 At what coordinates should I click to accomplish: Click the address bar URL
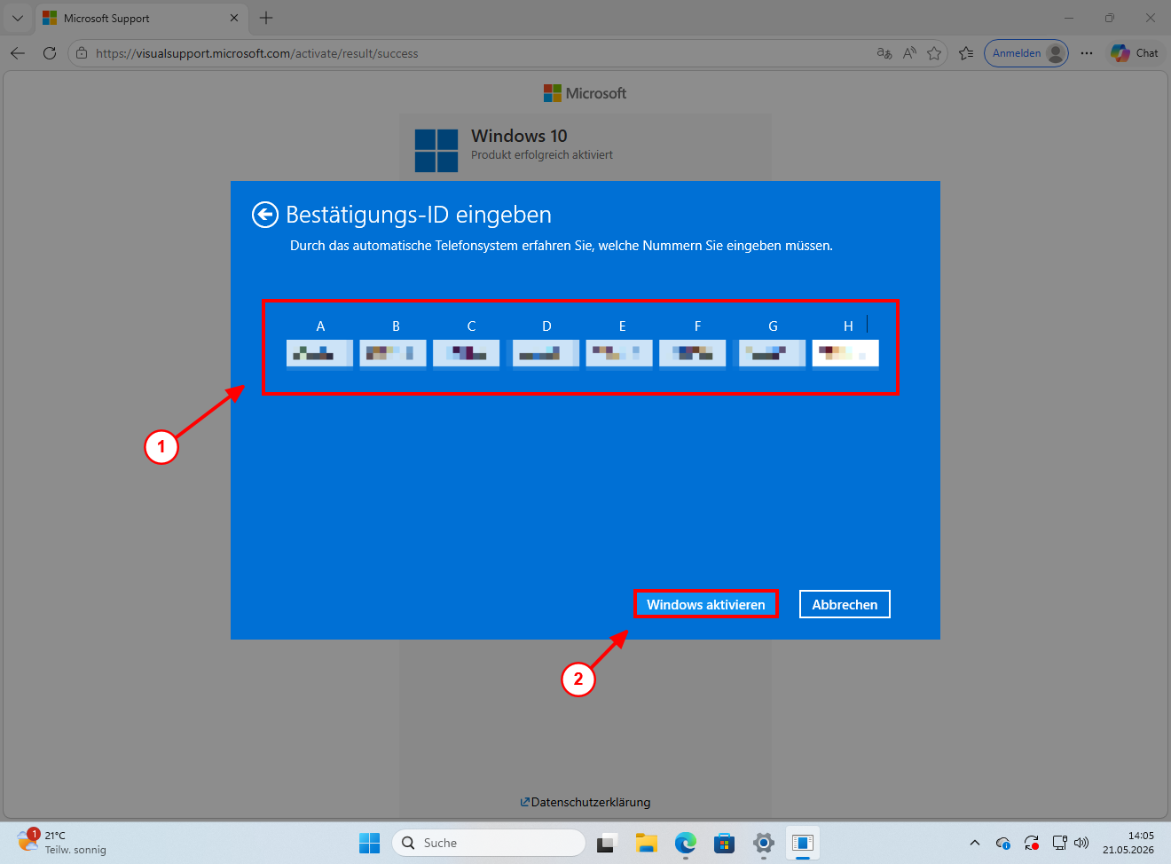point(257,53)
